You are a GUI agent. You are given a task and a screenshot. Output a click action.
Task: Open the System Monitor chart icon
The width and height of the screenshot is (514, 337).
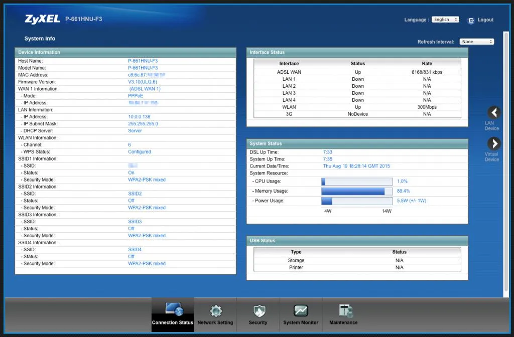301,310
